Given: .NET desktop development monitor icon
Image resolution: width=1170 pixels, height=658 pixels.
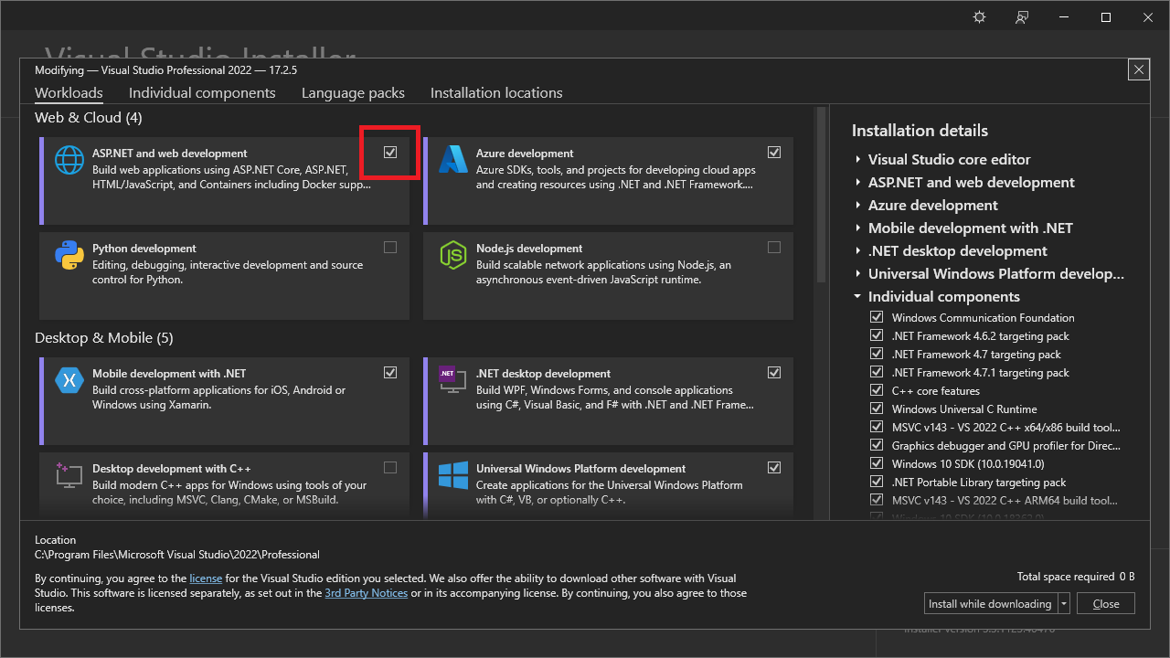Looking at the screenshot, I should click(x=453, y=380).
